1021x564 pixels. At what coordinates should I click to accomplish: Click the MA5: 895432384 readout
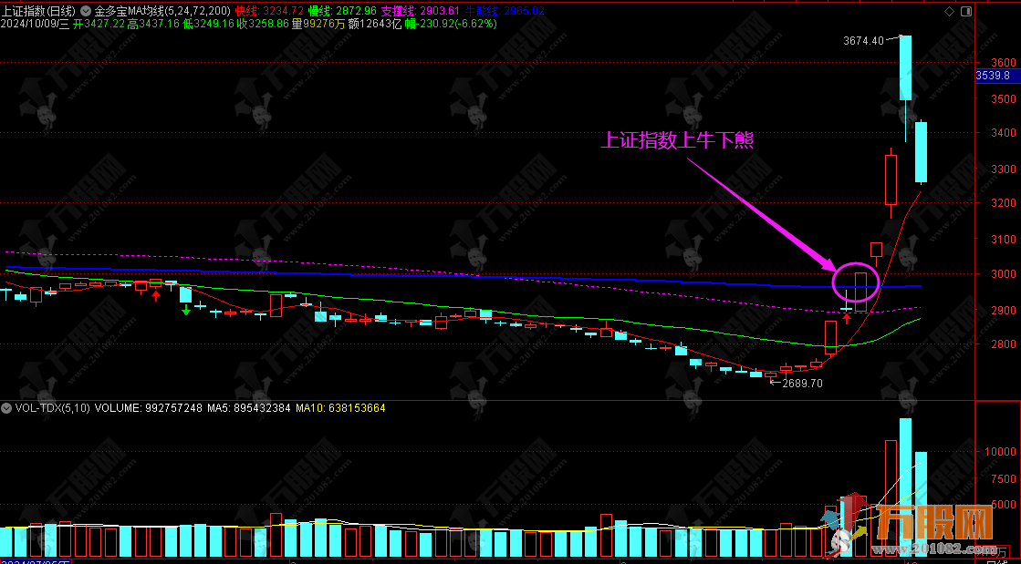click(249, 408)
